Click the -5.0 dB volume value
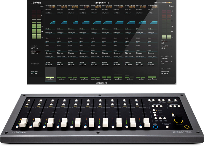The height and width of the screenshot is (146, 204). point(83,64)
